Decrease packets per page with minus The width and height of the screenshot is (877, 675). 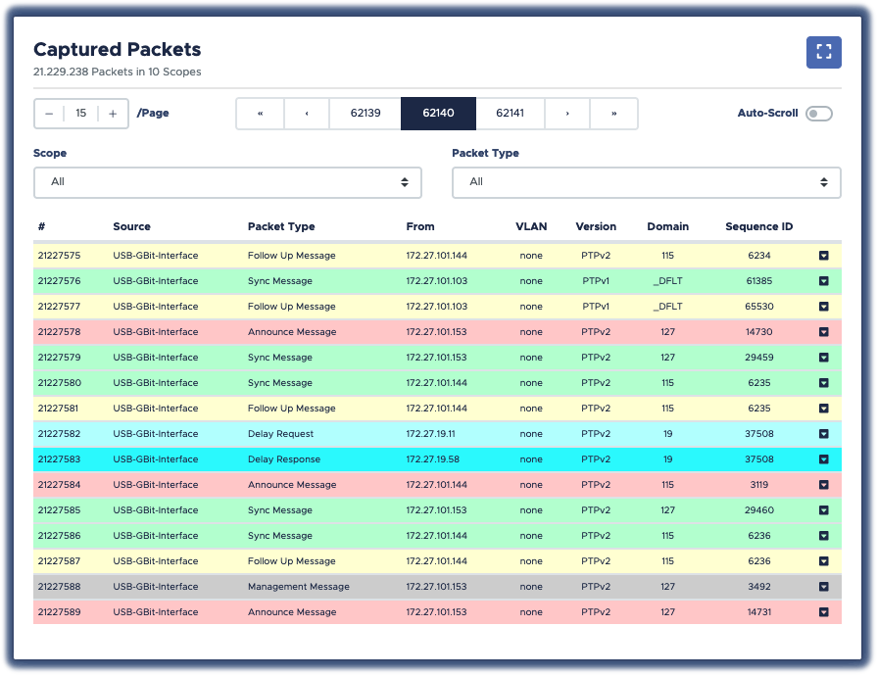coord(49,114)
